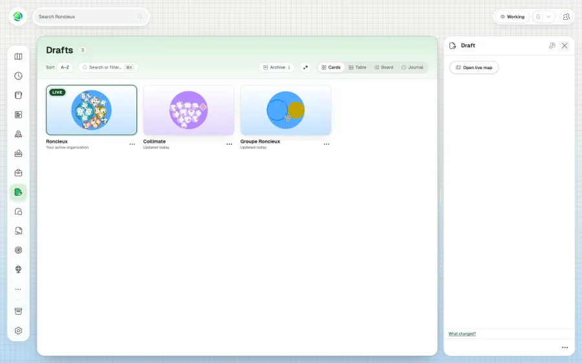This screenshot has width=582, height=363.
Task: Click the user avatar icon in the top bar
Action: tap(538, 17)
